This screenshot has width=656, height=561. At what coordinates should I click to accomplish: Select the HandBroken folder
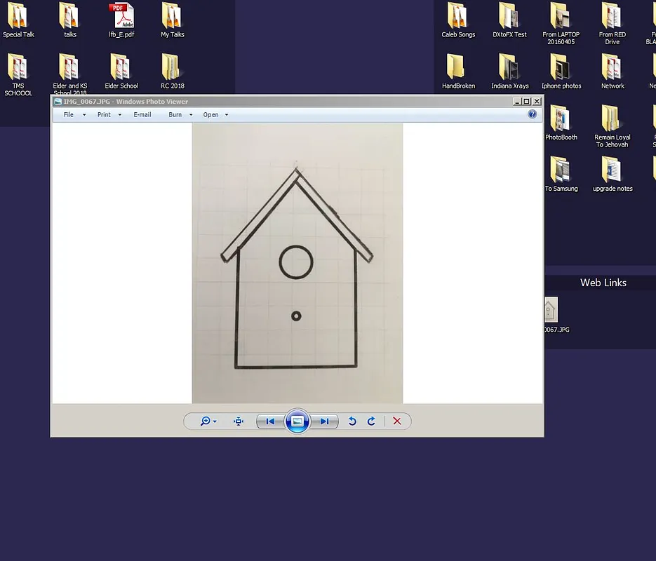(458, 72)
